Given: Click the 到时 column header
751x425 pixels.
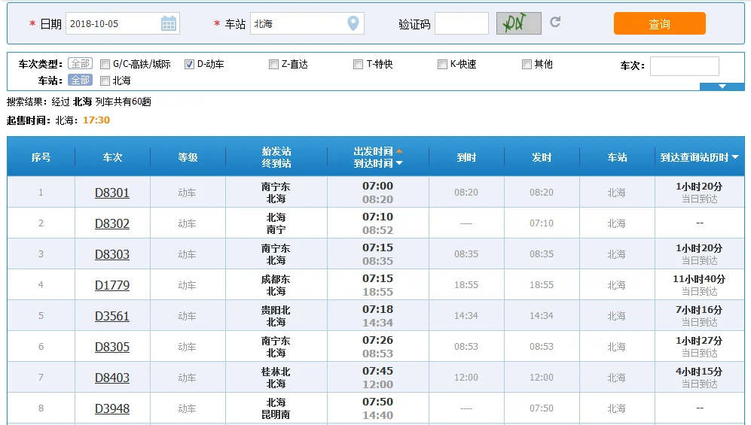Looking at the screenshot, I should pyautogui.click(x=466, y=156).
